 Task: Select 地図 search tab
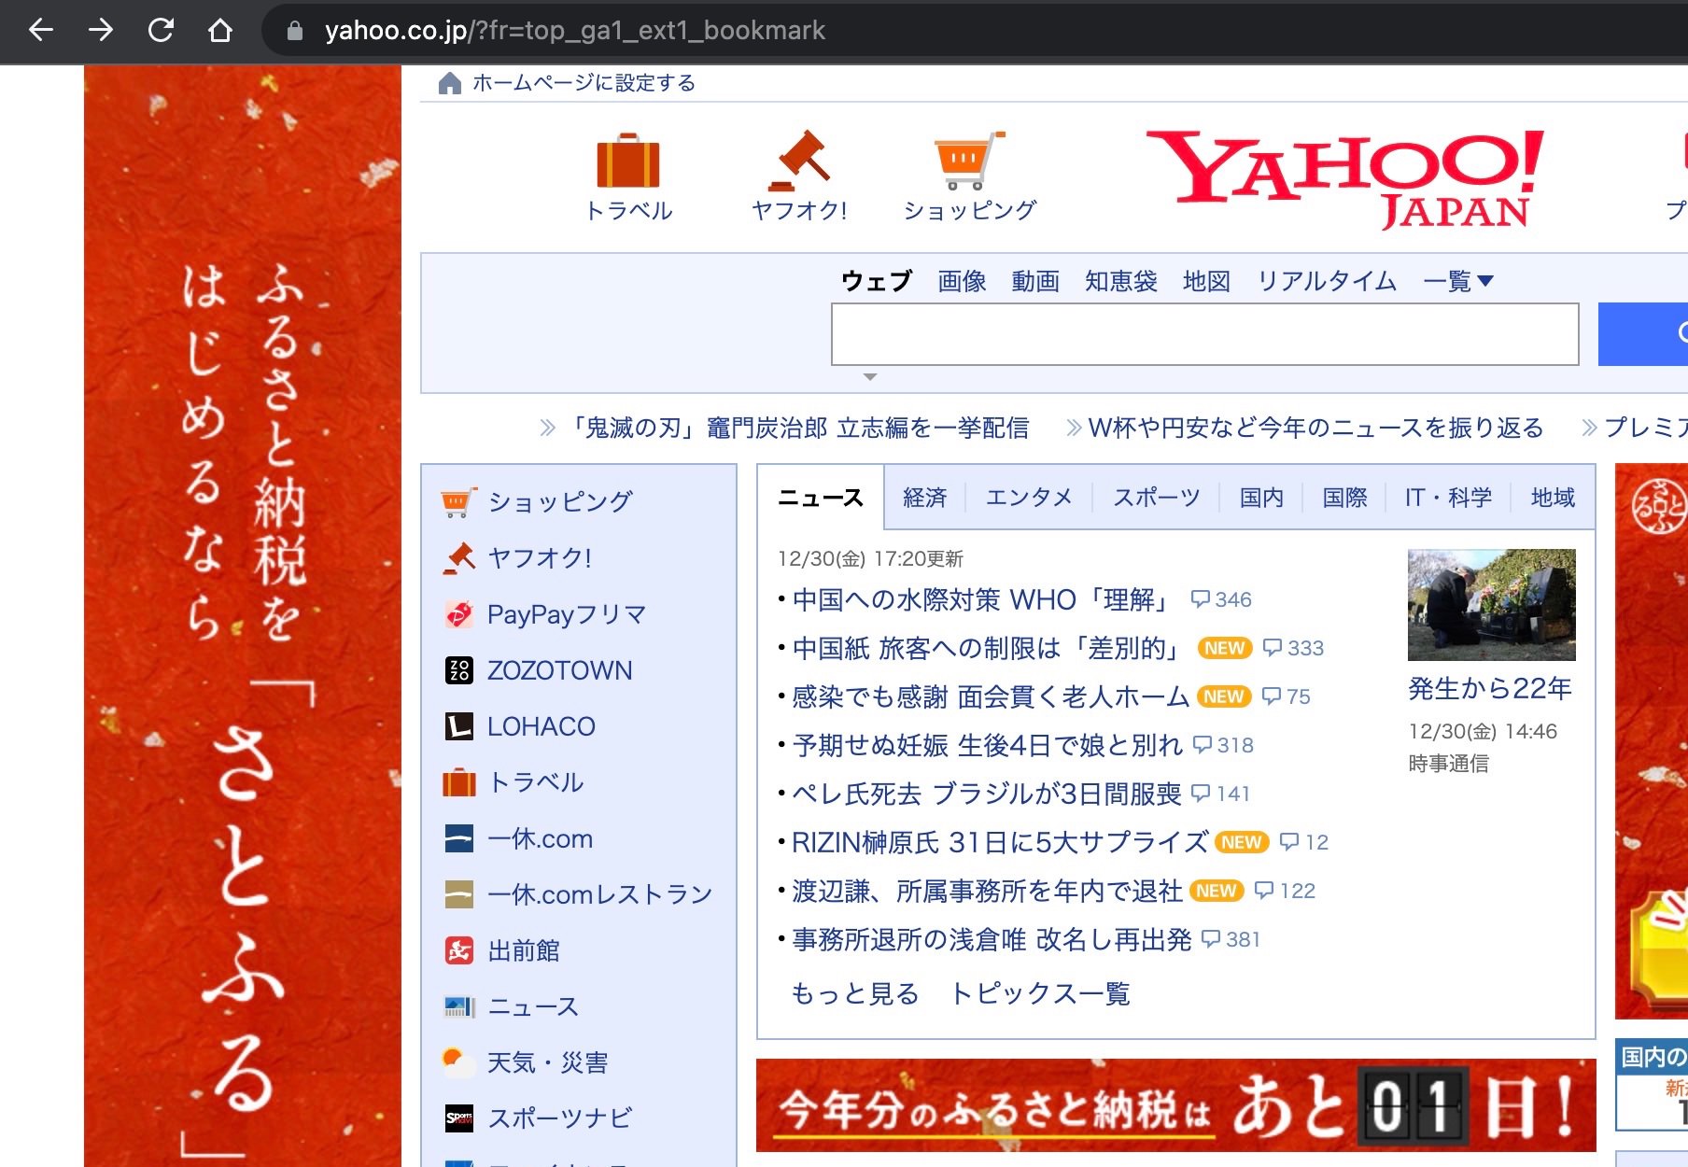coord(1206,281)
